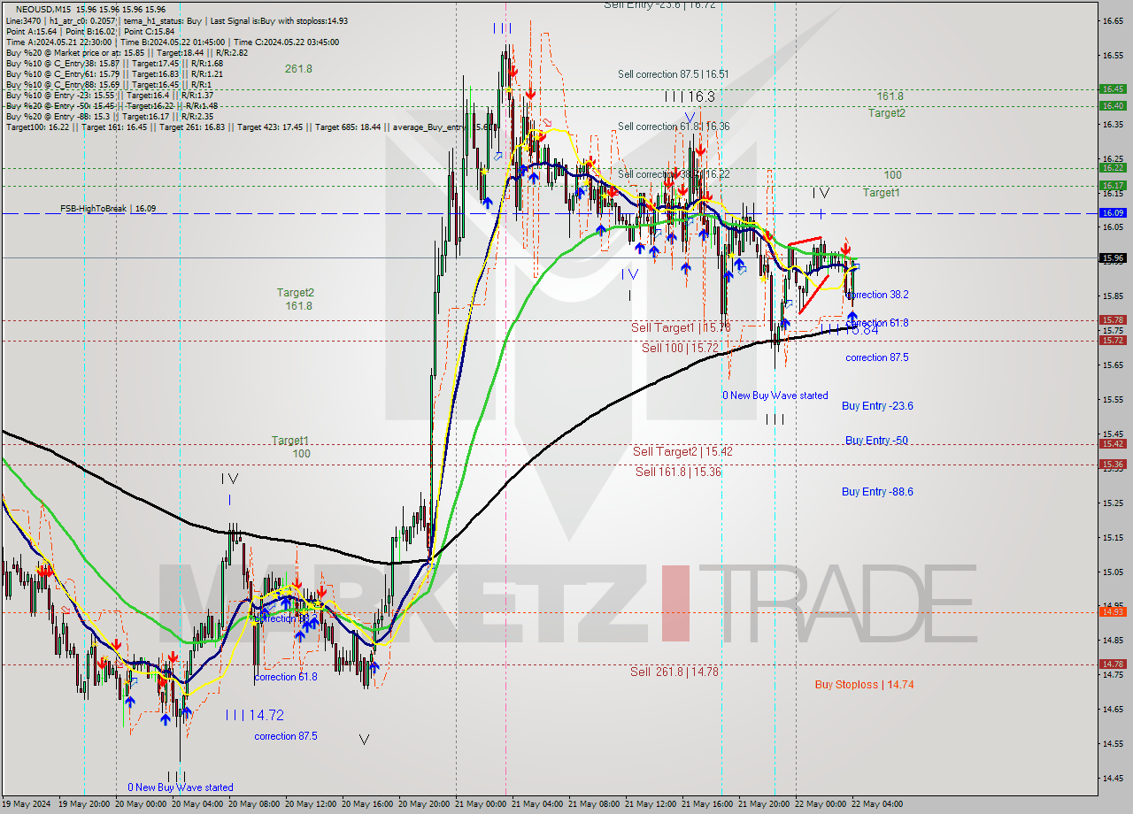The height and width of the screenshot is (814, 1133).
Task: Click the green 16.40 price axis tag
Action: tap(1113, 105)
